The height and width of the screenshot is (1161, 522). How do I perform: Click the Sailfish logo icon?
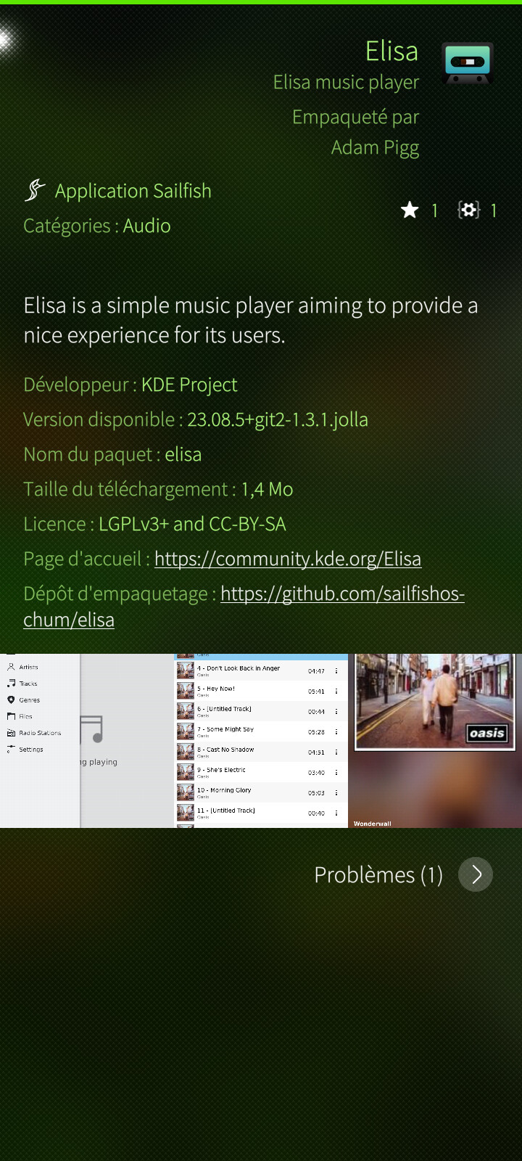[x=35, y=191]
